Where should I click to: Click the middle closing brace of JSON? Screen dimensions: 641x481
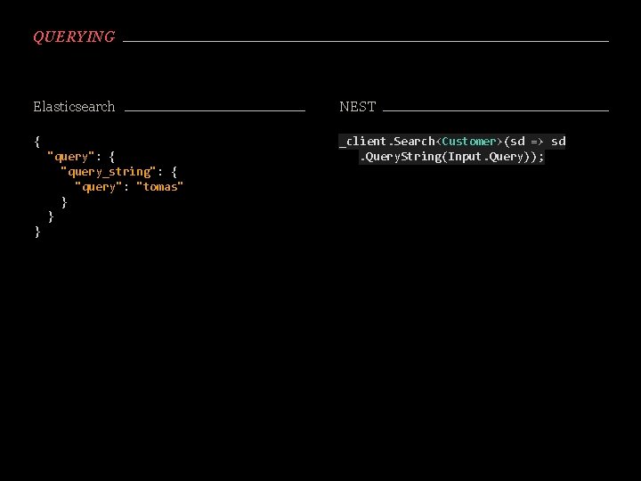pyautogui.click(x=50, y=216)
